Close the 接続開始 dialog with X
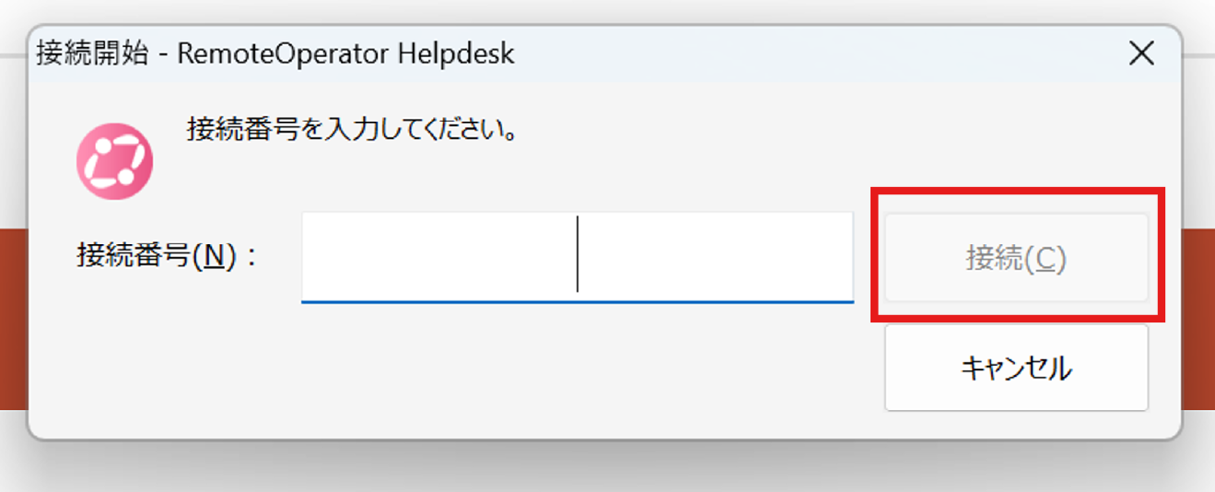This screenshot has width=1215, height=492. tap(1141, 53)
